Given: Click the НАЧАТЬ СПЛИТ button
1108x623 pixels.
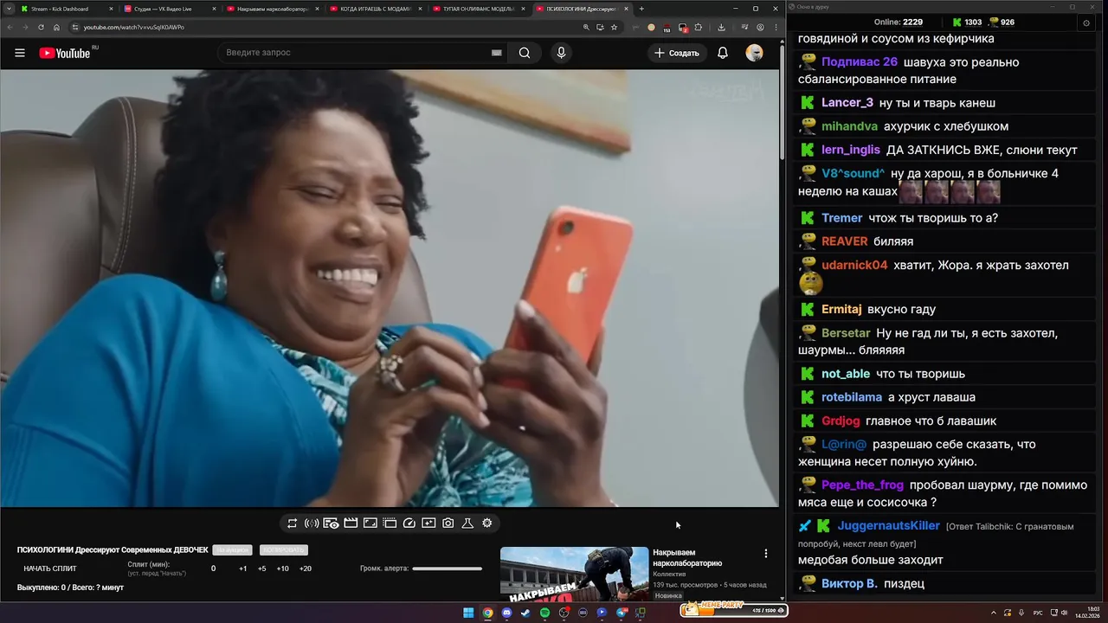Looking at the screenshot, I should click(x=50, y=568).
